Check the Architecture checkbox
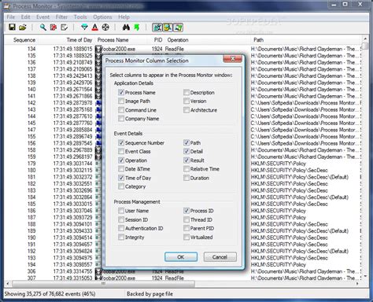The width and height of the screenshot is (373, 302). (x=186, y=110)
